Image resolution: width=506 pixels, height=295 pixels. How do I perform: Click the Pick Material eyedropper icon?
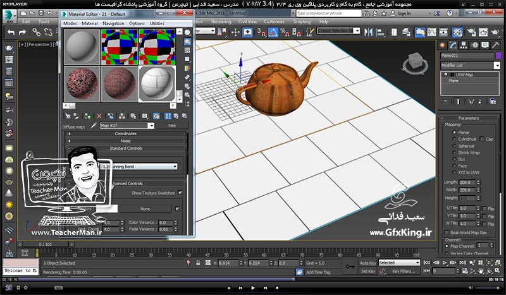coord(93,126)
